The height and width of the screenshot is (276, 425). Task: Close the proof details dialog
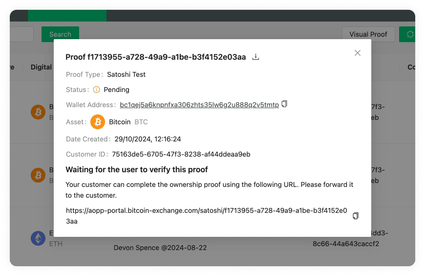coord(358,53)
